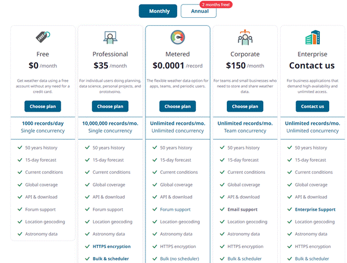
Task: Click the checkmark beside Professional HTTPS encryption
Action: 87,246
